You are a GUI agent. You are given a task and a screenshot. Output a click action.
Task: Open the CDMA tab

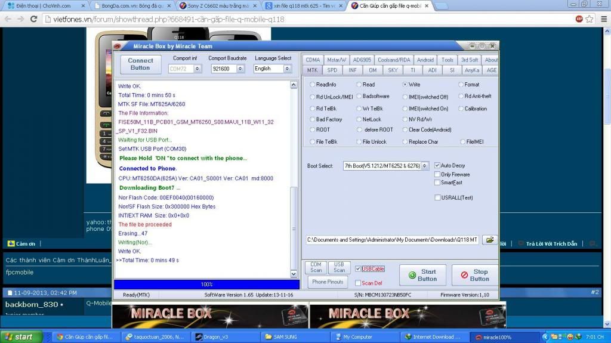click(313, 60)
